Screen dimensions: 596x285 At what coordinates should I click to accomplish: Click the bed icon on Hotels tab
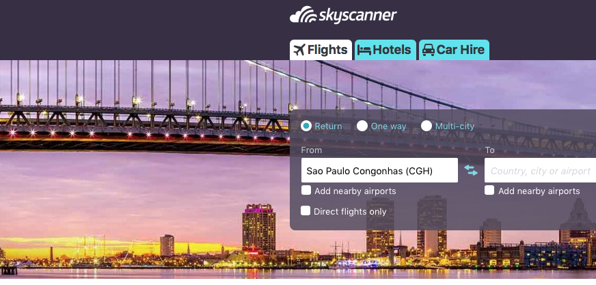pos(364,50)
